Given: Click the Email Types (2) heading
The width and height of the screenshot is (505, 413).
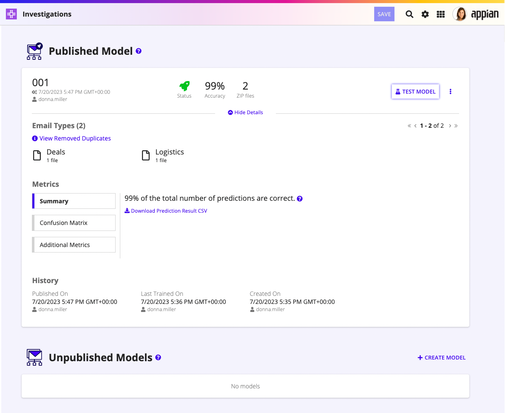Looking at the screenshot, I should click(59, 126).
